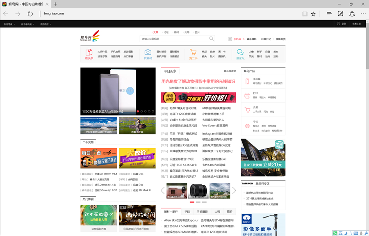Switch to the 器材・配件 tab
Viewport: 369px width, 236px height.
pos(171,211)
